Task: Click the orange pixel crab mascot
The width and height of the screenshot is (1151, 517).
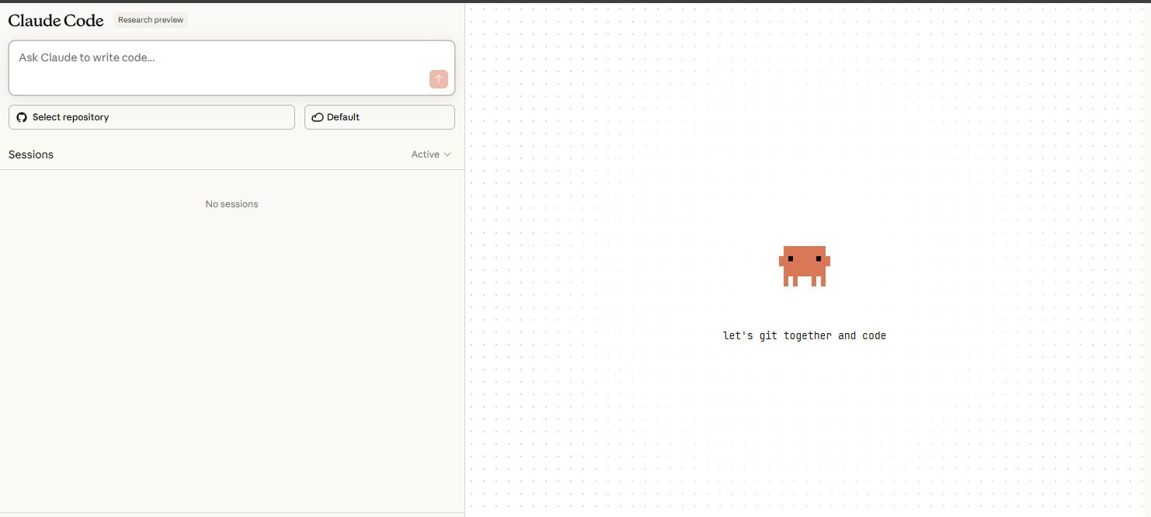Action: point(805,266)
